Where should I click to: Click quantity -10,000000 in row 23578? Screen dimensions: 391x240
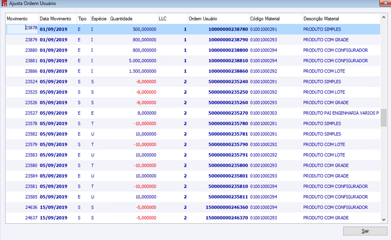(x=145, y=123)
